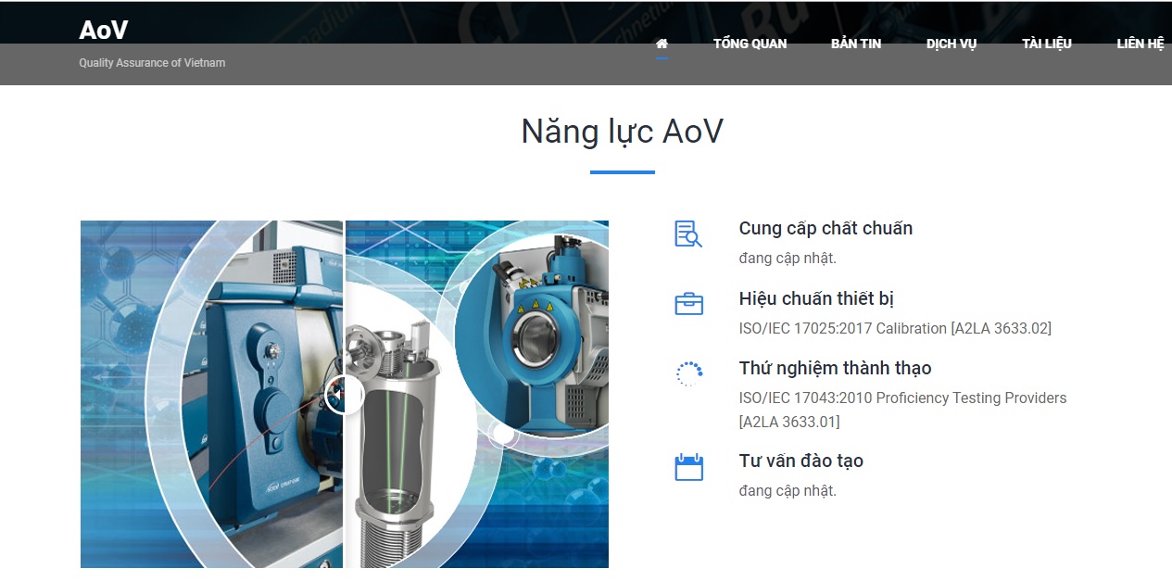
Task: Open the Tư vấn đào tạo title
Action: pos(800,461)
